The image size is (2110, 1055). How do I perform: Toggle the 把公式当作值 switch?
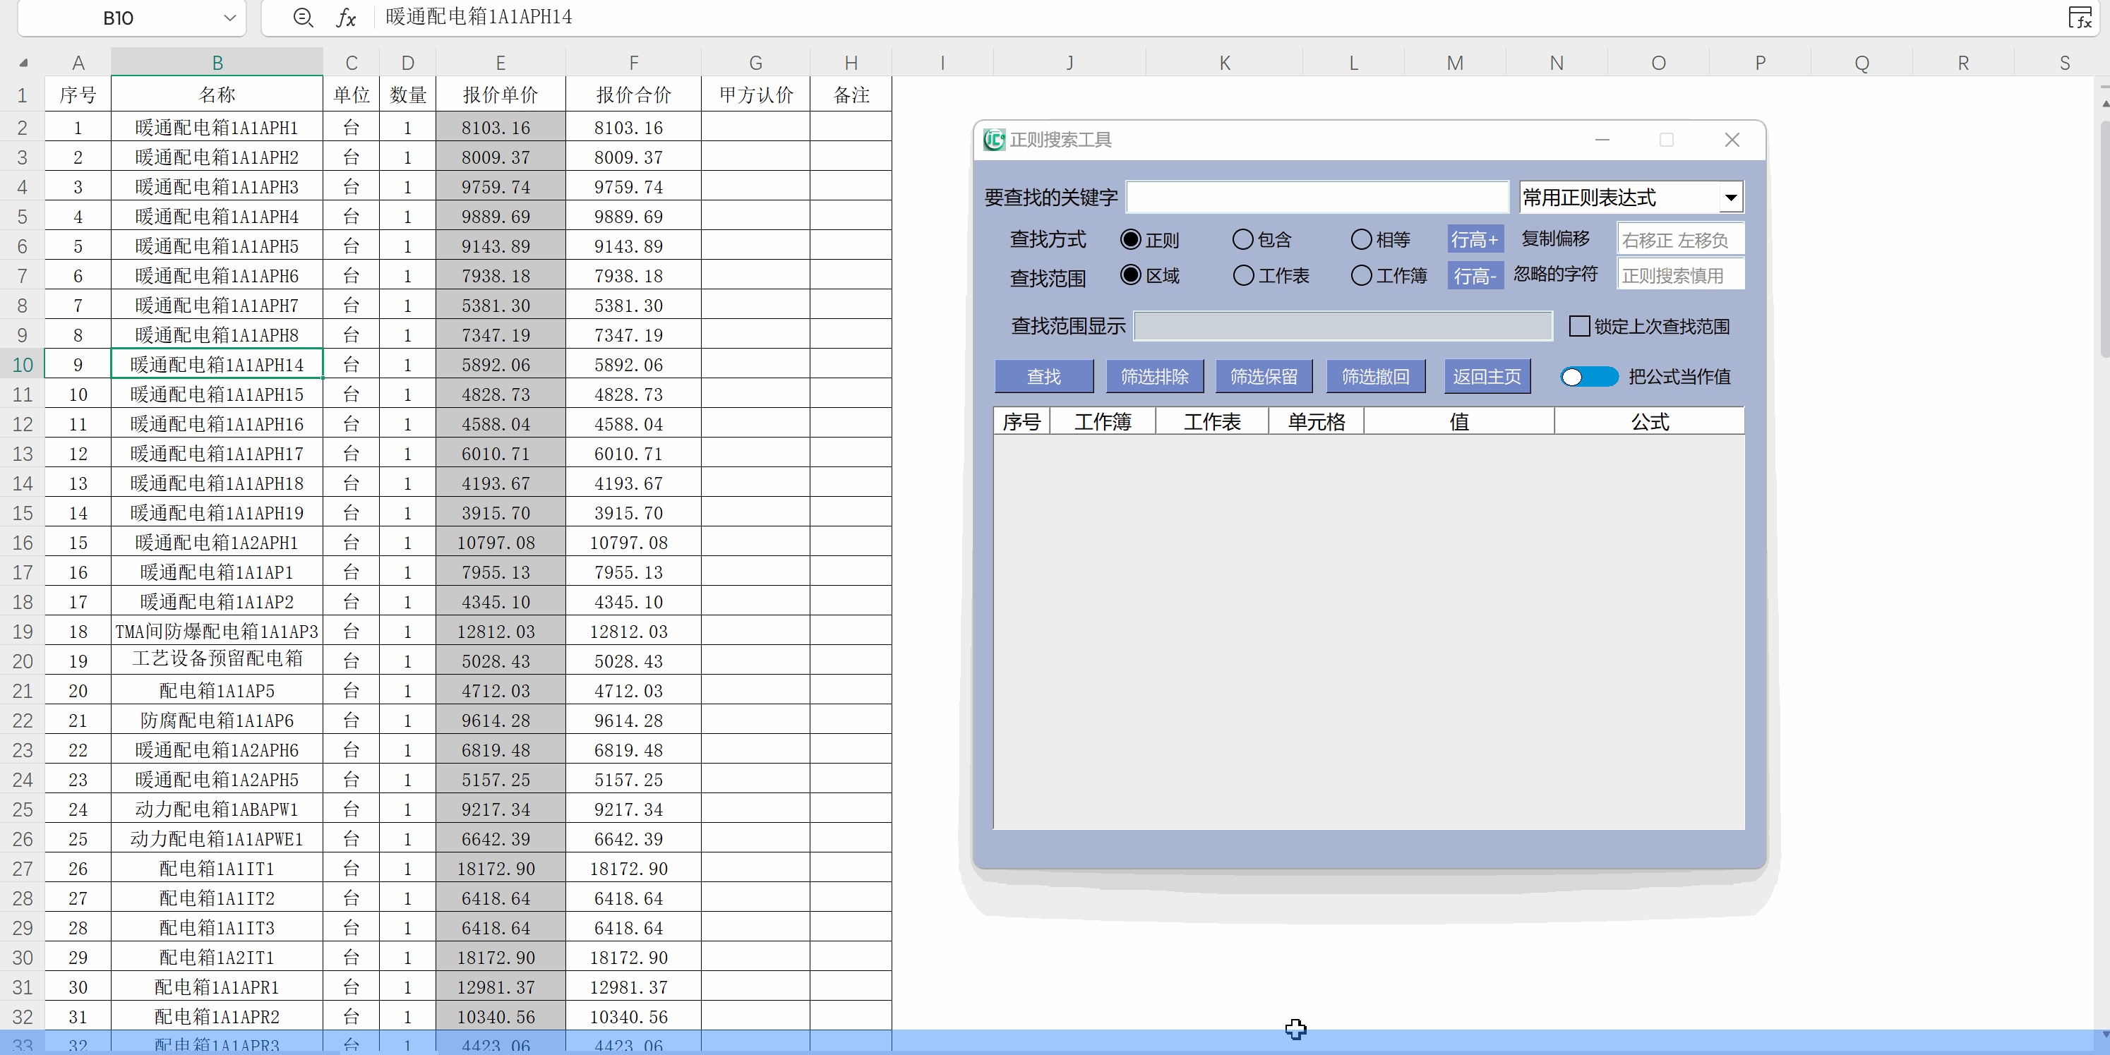tap(1588, 377)
